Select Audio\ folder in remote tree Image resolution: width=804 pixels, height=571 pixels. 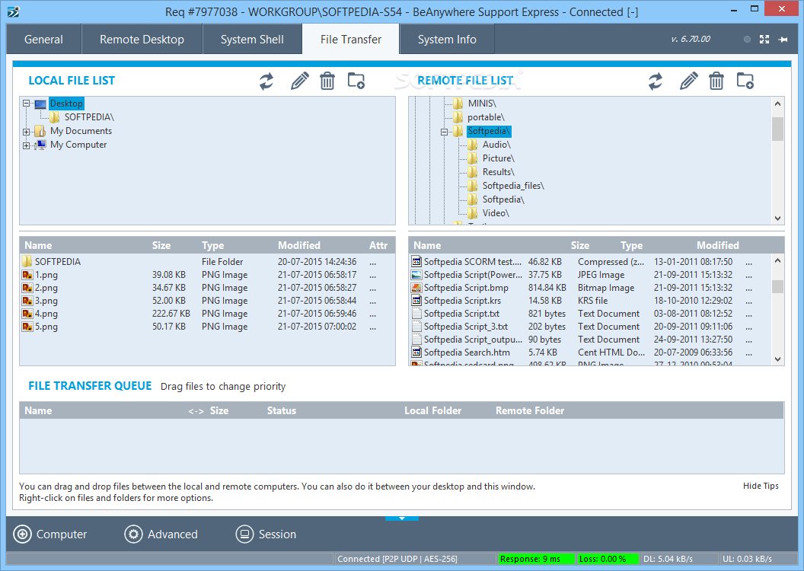pyautogui.click(x=496, y=145)
